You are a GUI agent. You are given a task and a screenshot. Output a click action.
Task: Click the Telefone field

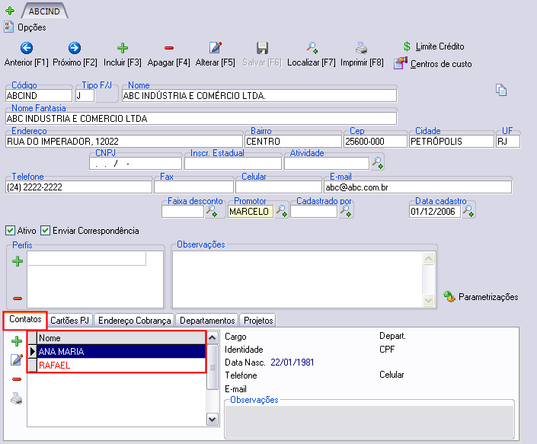click(x=78, y=187)
